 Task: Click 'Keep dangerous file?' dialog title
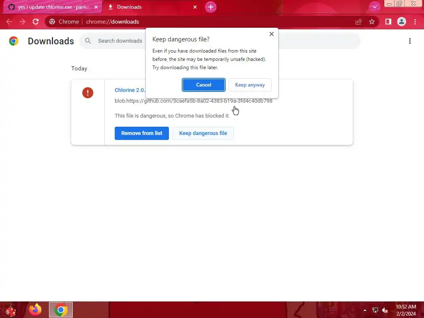(181, 39)
